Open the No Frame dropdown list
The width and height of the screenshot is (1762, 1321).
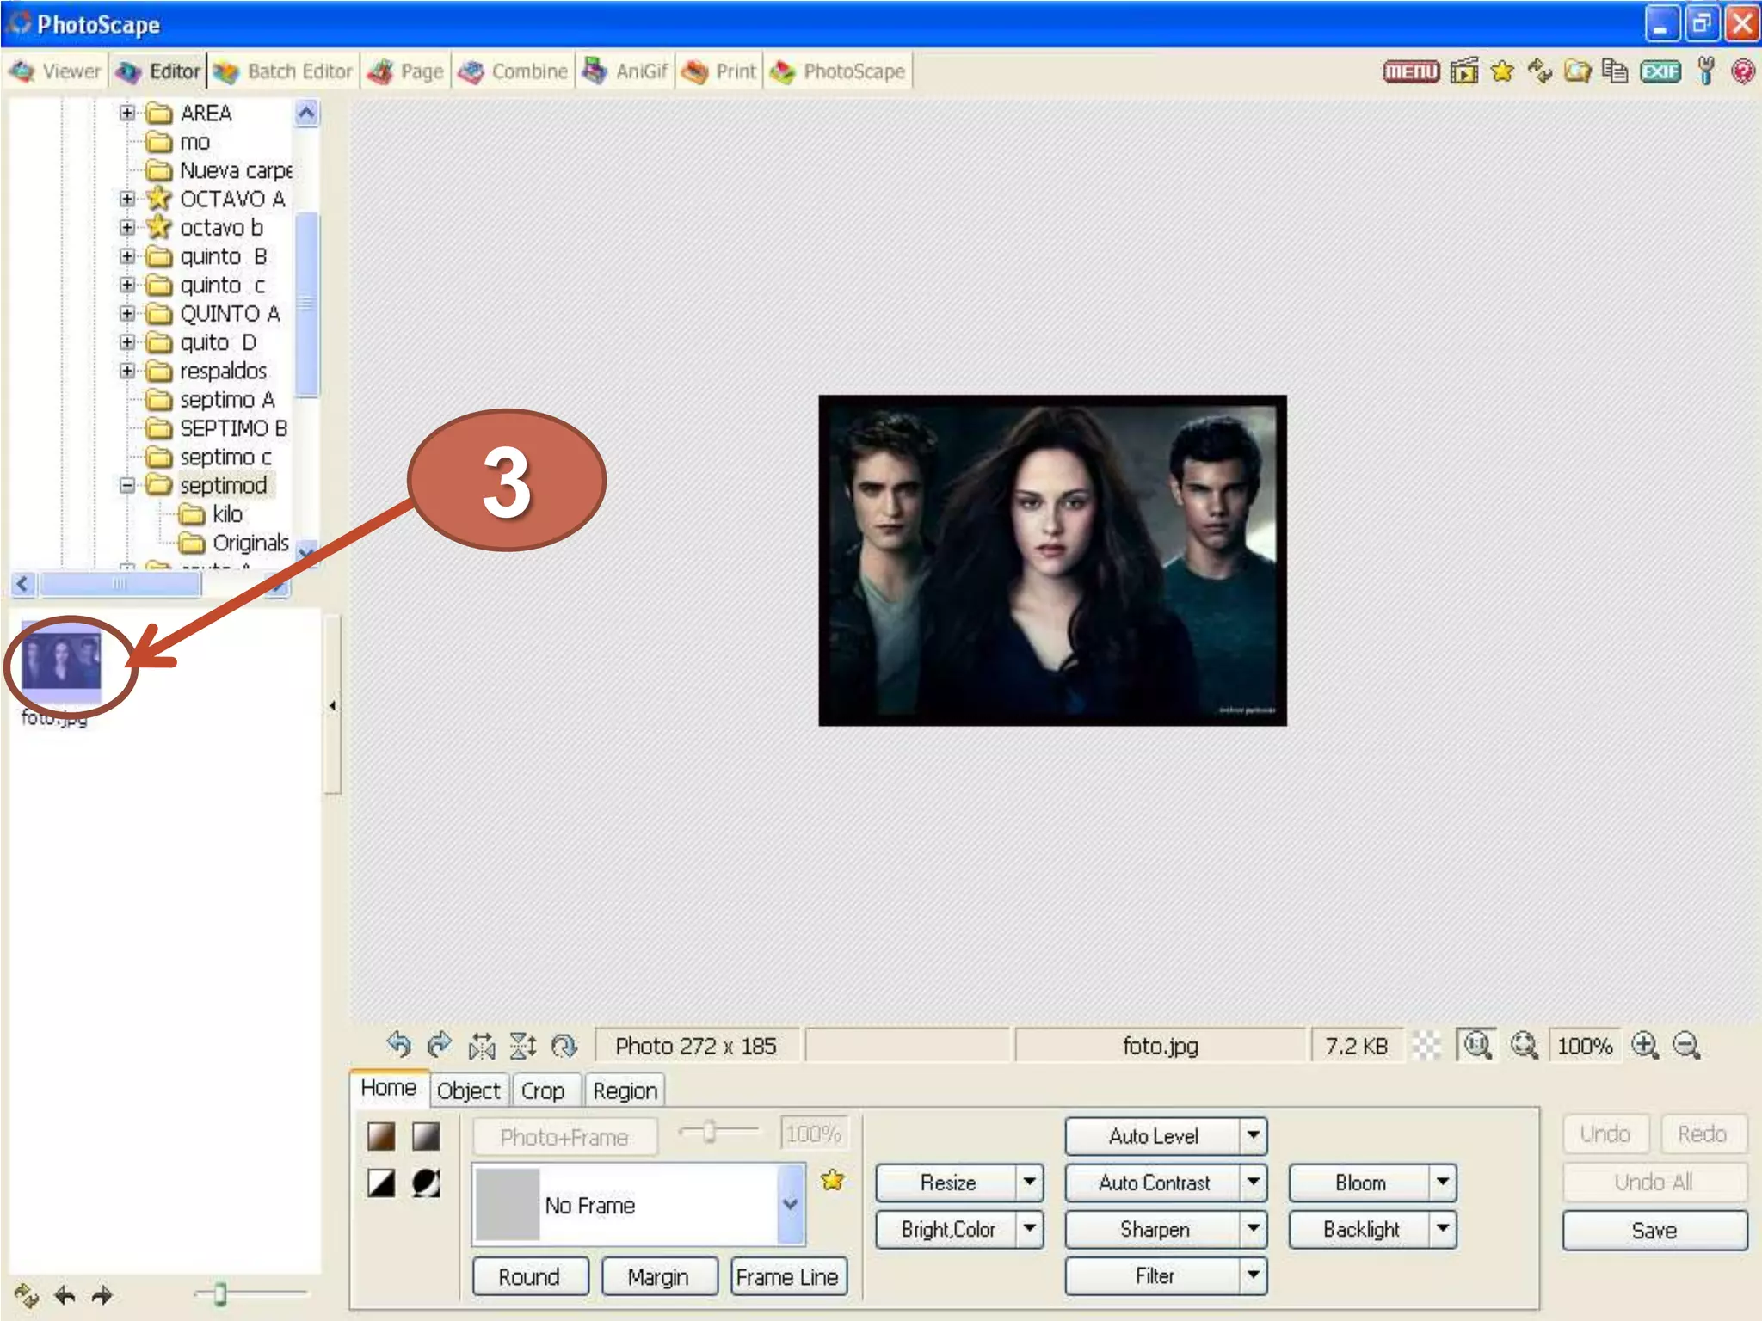[x=790, y=1205]
